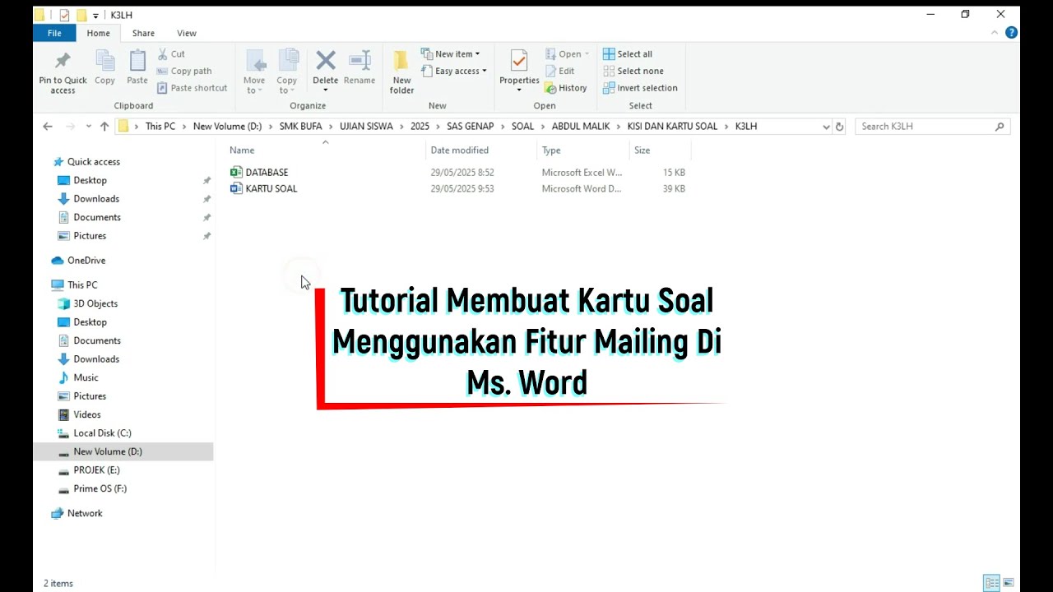Click the Properties icon
The width and height of the screenshot is (1053, 592).
click(519, 61)
